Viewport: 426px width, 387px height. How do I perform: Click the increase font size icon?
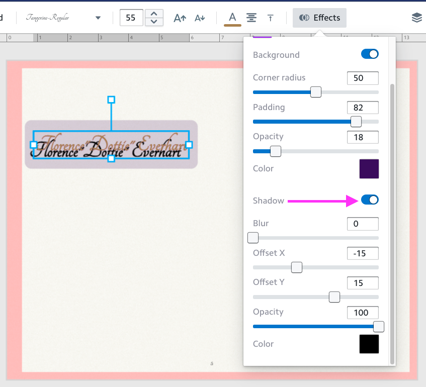tap(180, 18)
